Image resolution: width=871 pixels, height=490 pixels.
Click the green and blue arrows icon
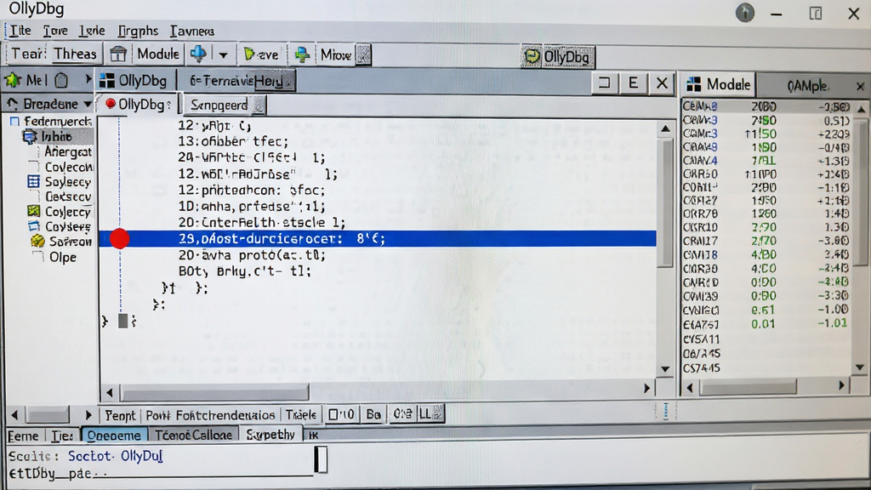(302, 54)
